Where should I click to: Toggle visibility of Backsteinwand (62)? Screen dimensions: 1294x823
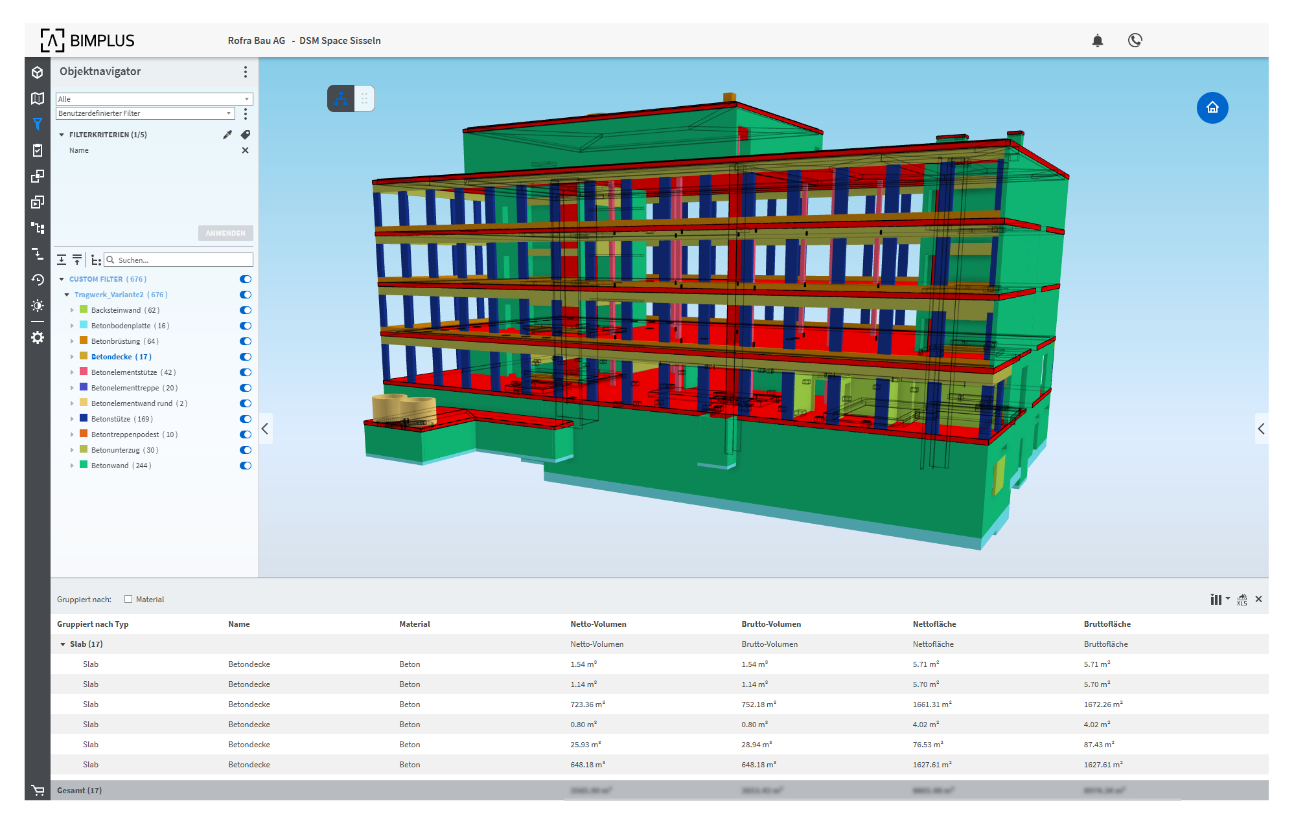coord(245,310)
